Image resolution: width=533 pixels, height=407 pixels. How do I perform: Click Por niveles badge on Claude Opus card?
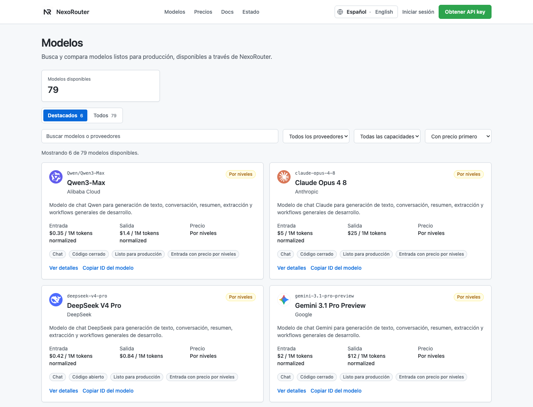(x=469, y=174)
